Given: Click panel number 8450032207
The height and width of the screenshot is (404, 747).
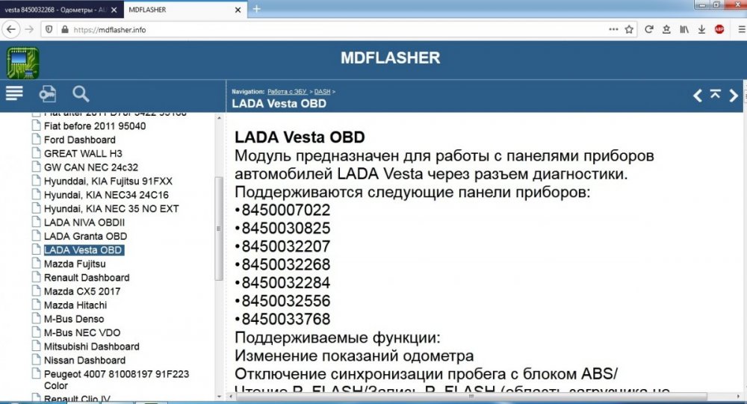Looking at the screenshot, I should tap(286, 246).
